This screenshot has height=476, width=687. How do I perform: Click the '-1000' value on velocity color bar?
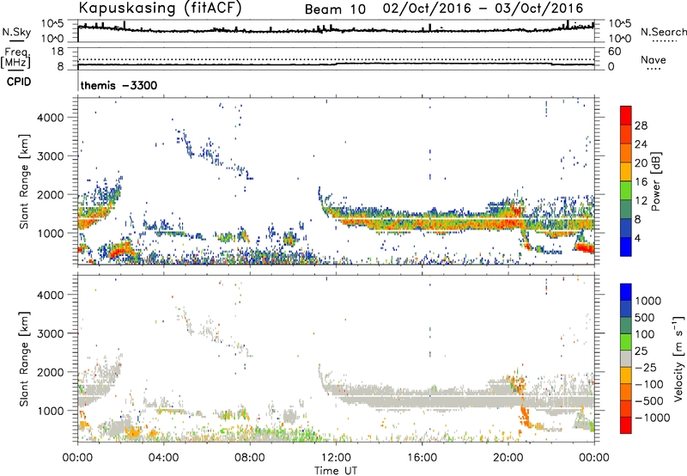click(x=653, y=418)
